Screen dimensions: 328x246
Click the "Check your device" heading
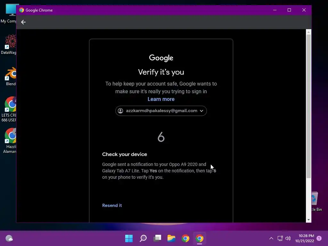pos(125,154)
